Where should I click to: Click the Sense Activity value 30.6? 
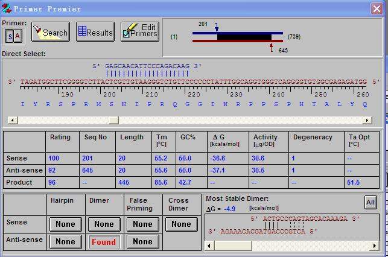pos(258,158)
